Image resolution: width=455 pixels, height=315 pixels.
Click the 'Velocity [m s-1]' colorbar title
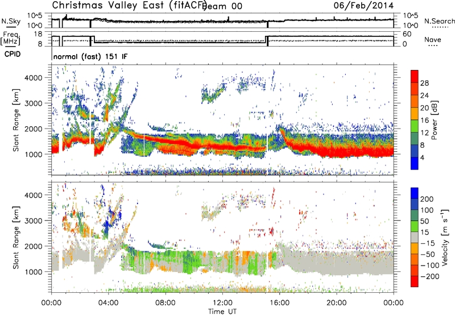click(445, 237)
